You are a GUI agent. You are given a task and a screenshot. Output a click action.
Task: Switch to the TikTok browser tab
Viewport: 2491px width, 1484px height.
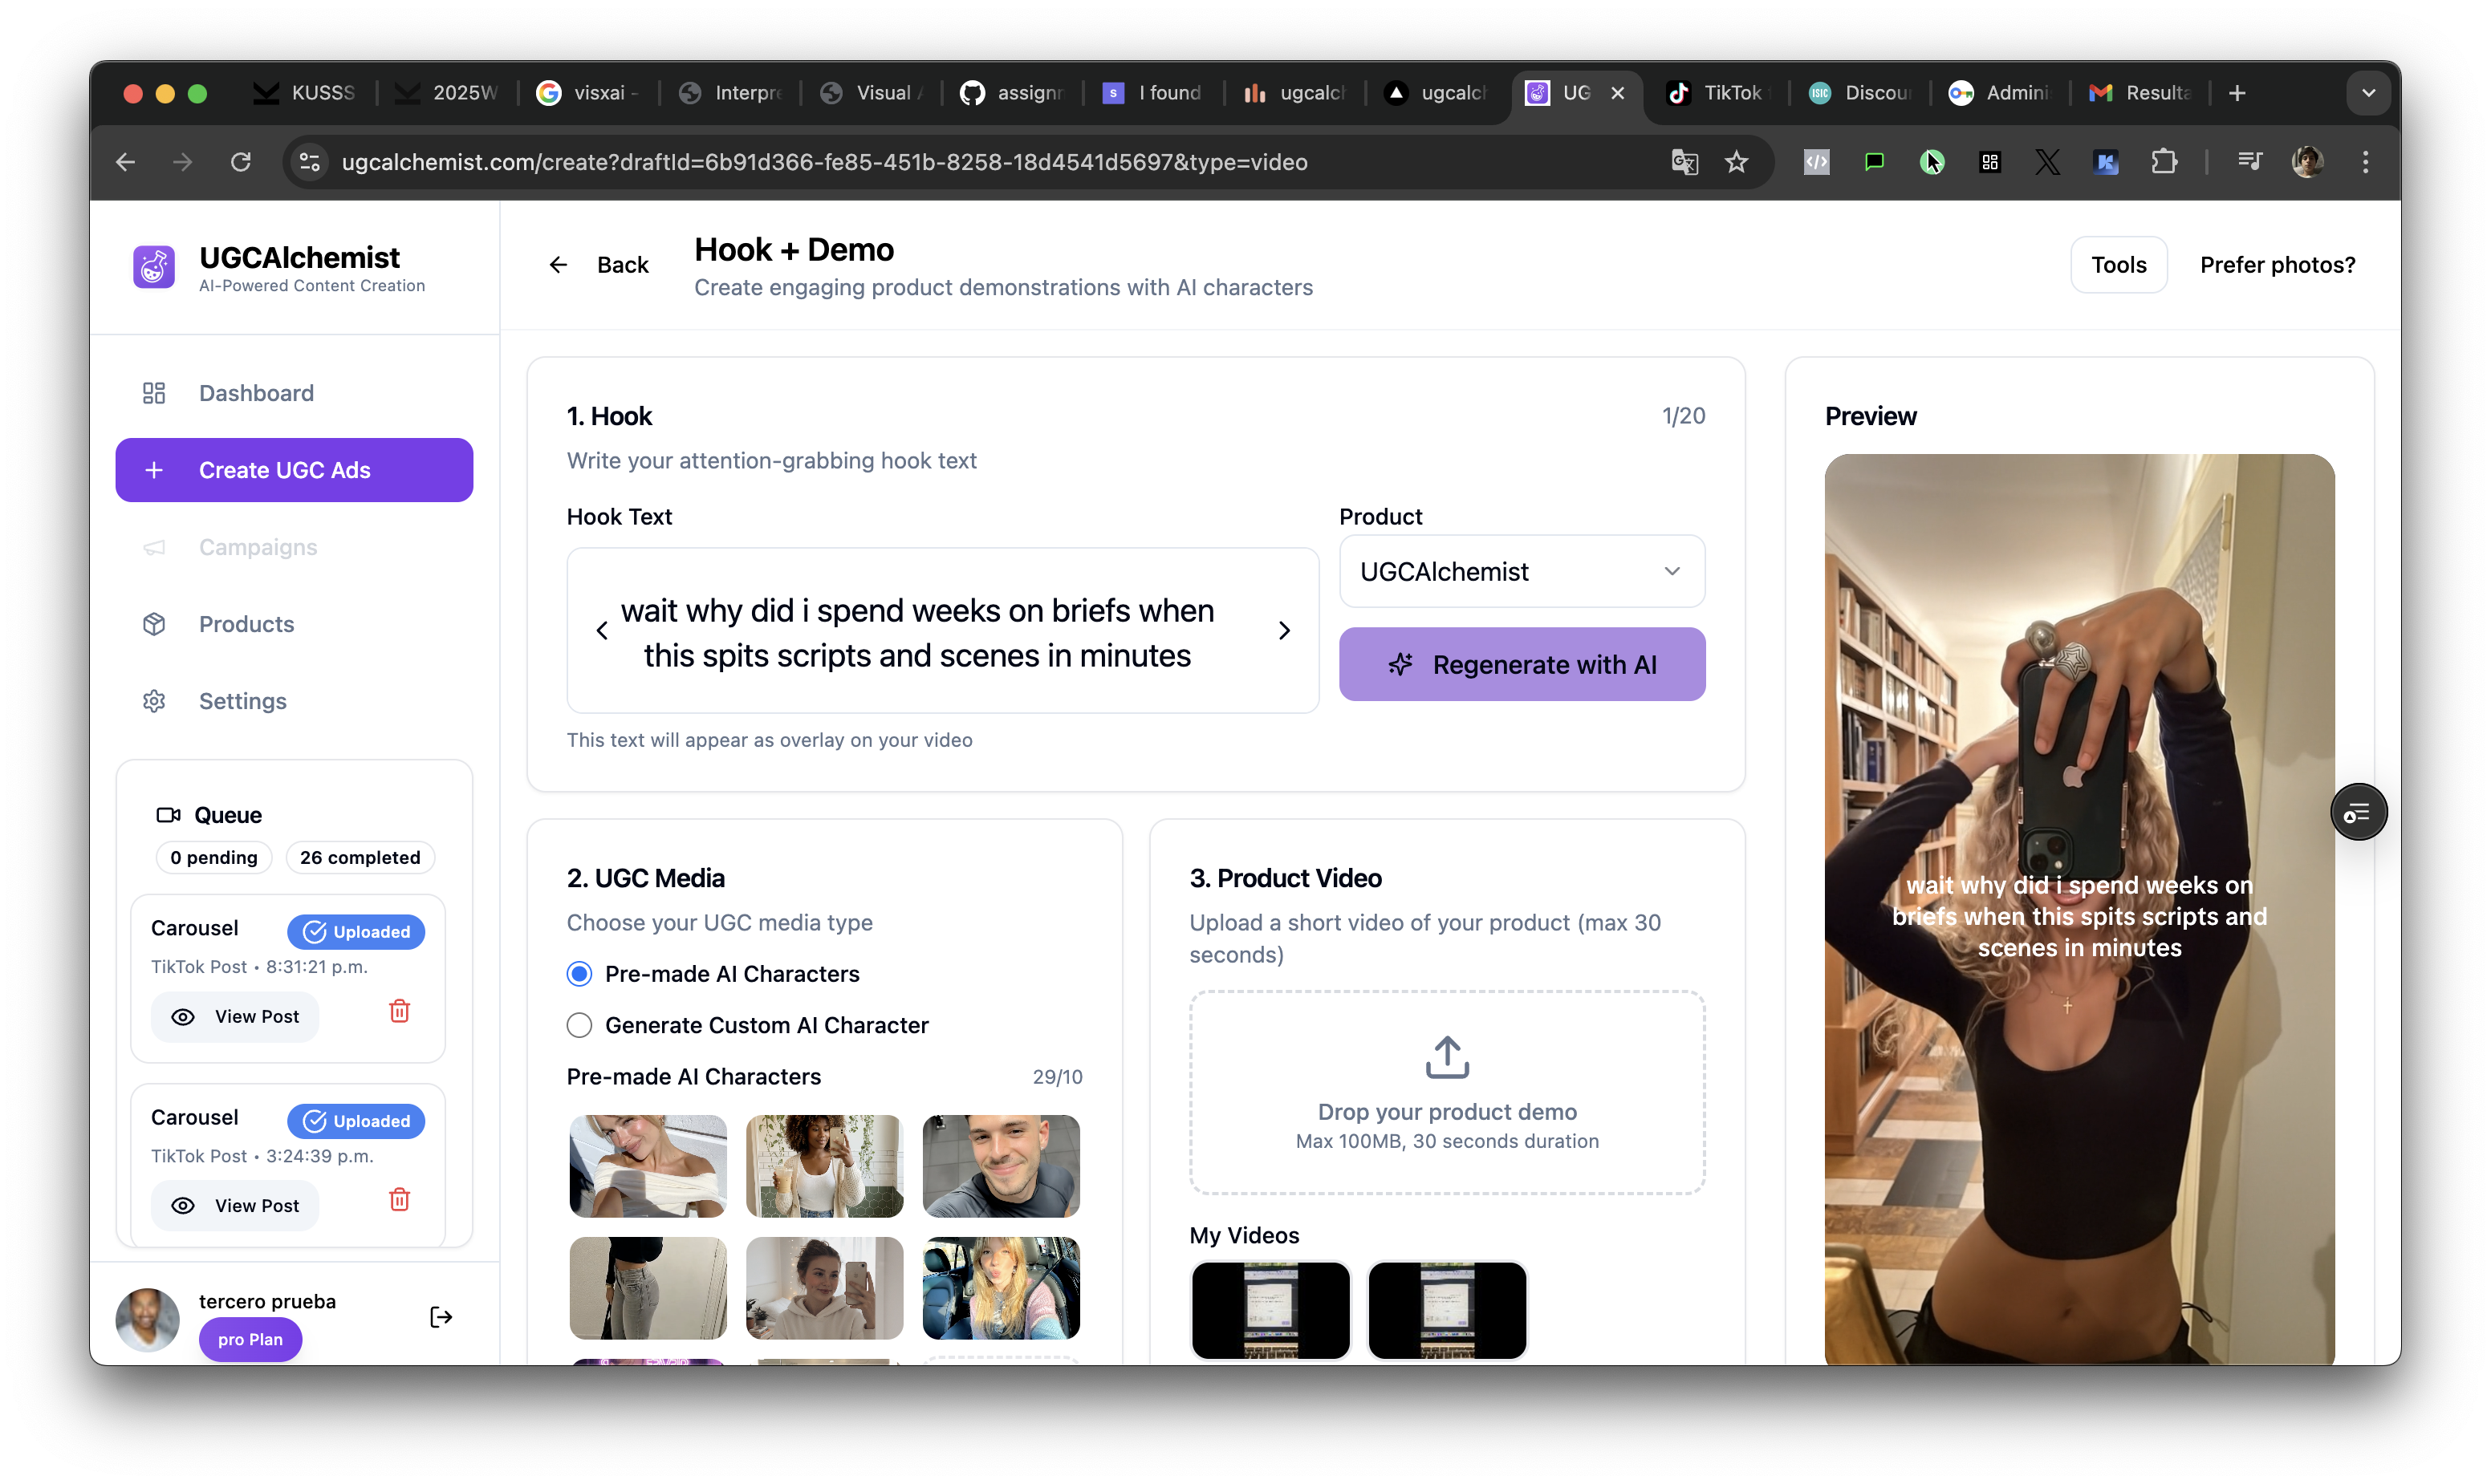pos(1717,93)
